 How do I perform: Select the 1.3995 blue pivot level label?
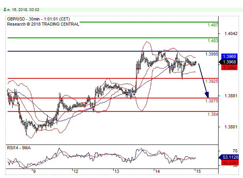(x=212, y=54)
